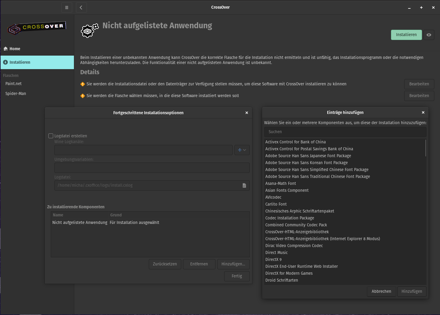
Task: Select Combined Community Codec Pack
Action: [344, 225]
